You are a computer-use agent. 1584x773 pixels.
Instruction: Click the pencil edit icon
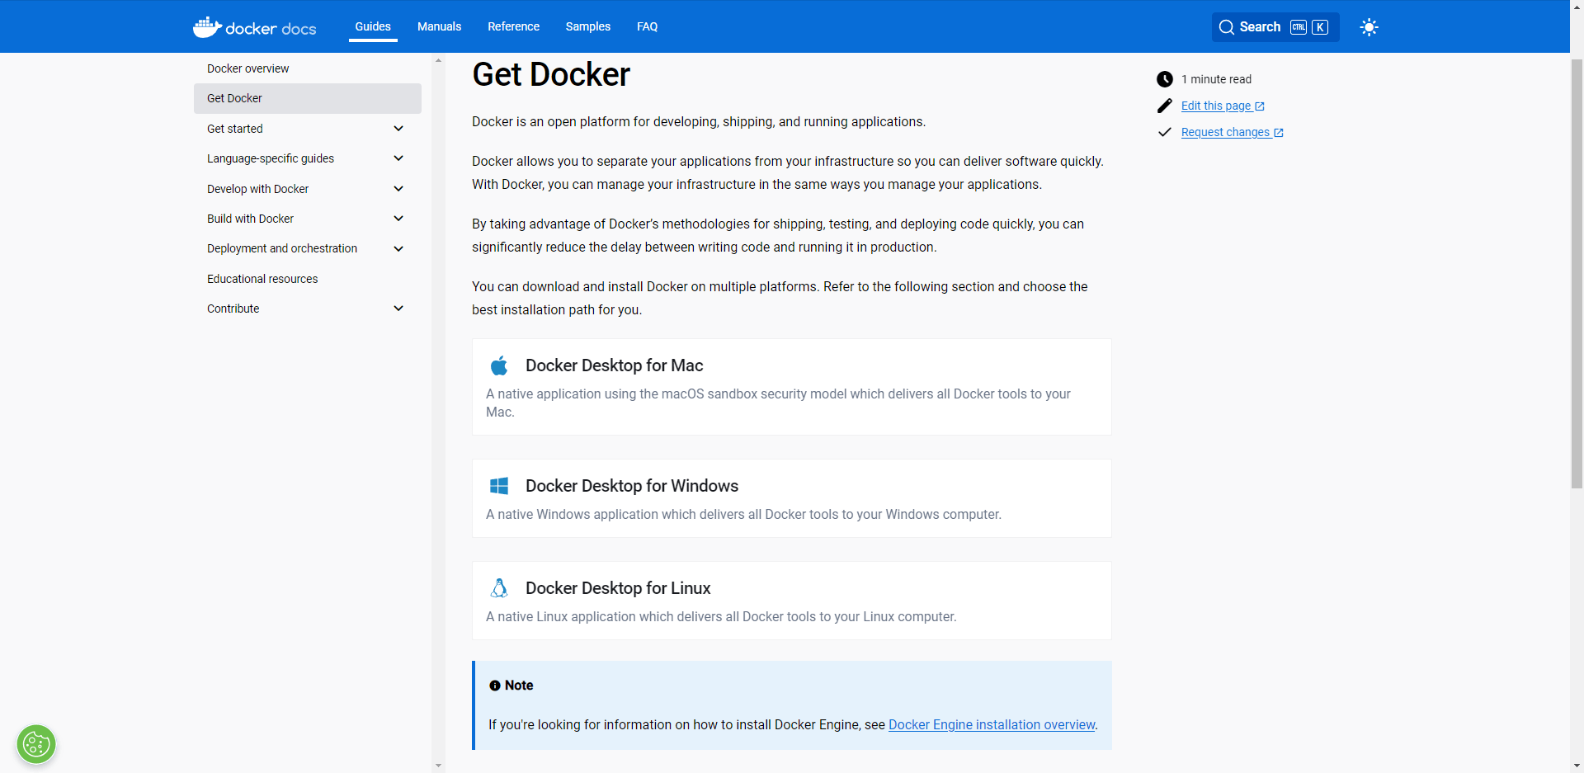tap(1164, 106)
